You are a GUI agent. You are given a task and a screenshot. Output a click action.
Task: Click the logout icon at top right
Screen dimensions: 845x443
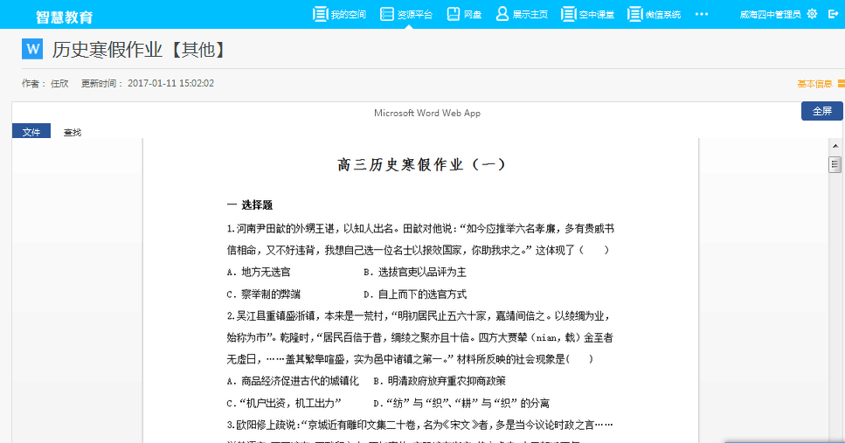point(833,14)
